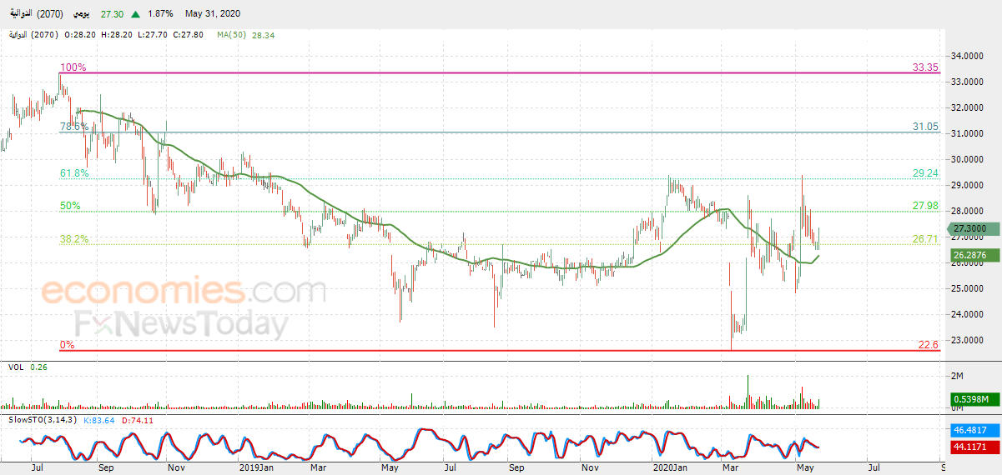
Task: Click the 33.35 Fibonacci price value
Action: (926, 67)
